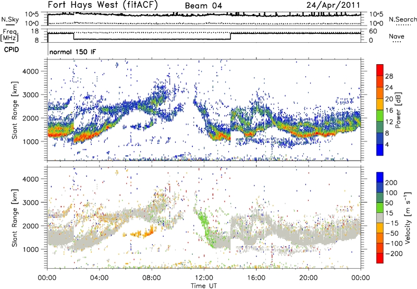
Task: Click the "12:00" time tick label
Action: [x=204, y=278]
